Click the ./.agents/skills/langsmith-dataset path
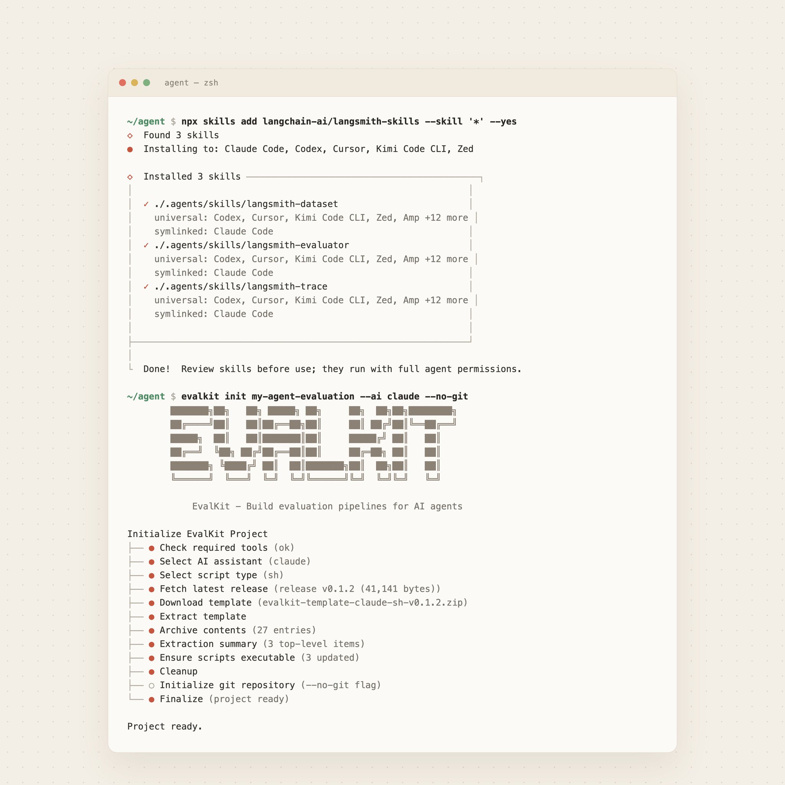785x785 pixels. 246,204
